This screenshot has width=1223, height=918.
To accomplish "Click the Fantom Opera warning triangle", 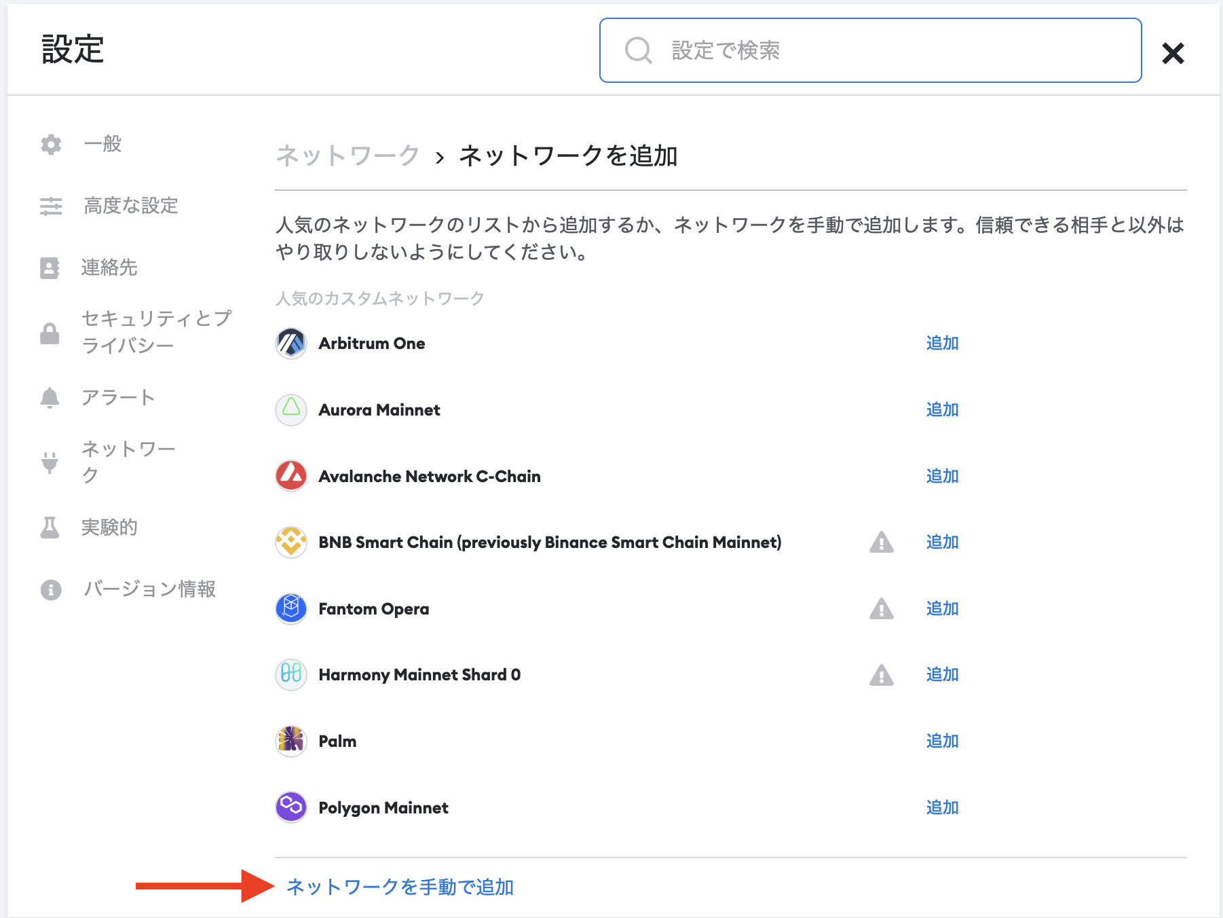I will [x=882, y=608].
